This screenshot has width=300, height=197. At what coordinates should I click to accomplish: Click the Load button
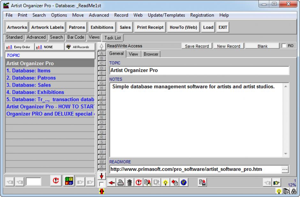[208, 27]
